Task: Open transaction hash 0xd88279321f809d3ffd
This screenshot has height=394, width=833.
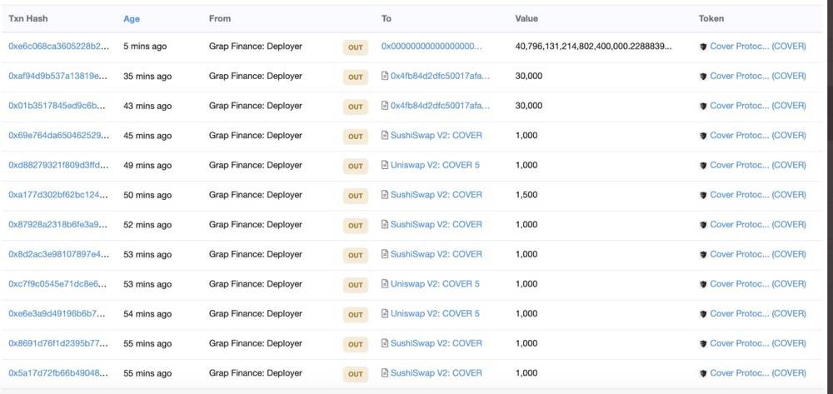Action: (58, 165)
